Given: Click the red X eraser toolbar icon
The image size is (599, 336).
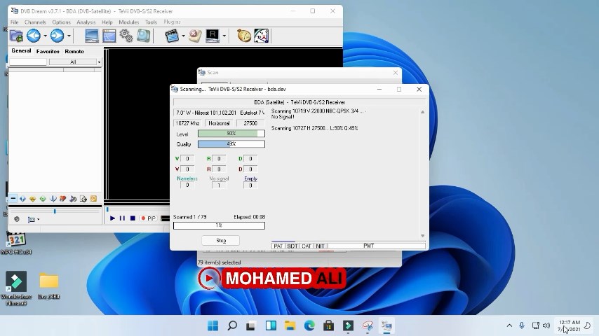Looking at the screenshot, I should click(195, 36).
